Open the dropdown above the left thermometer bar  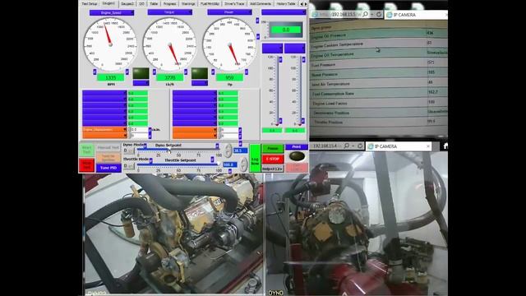pyautogui.click(x=272, y=49)
